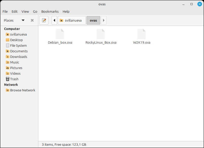Click the W2K19.ova filename label
Image resolution: width=204 pixels, height=148 pixels.
pos(142,43)
